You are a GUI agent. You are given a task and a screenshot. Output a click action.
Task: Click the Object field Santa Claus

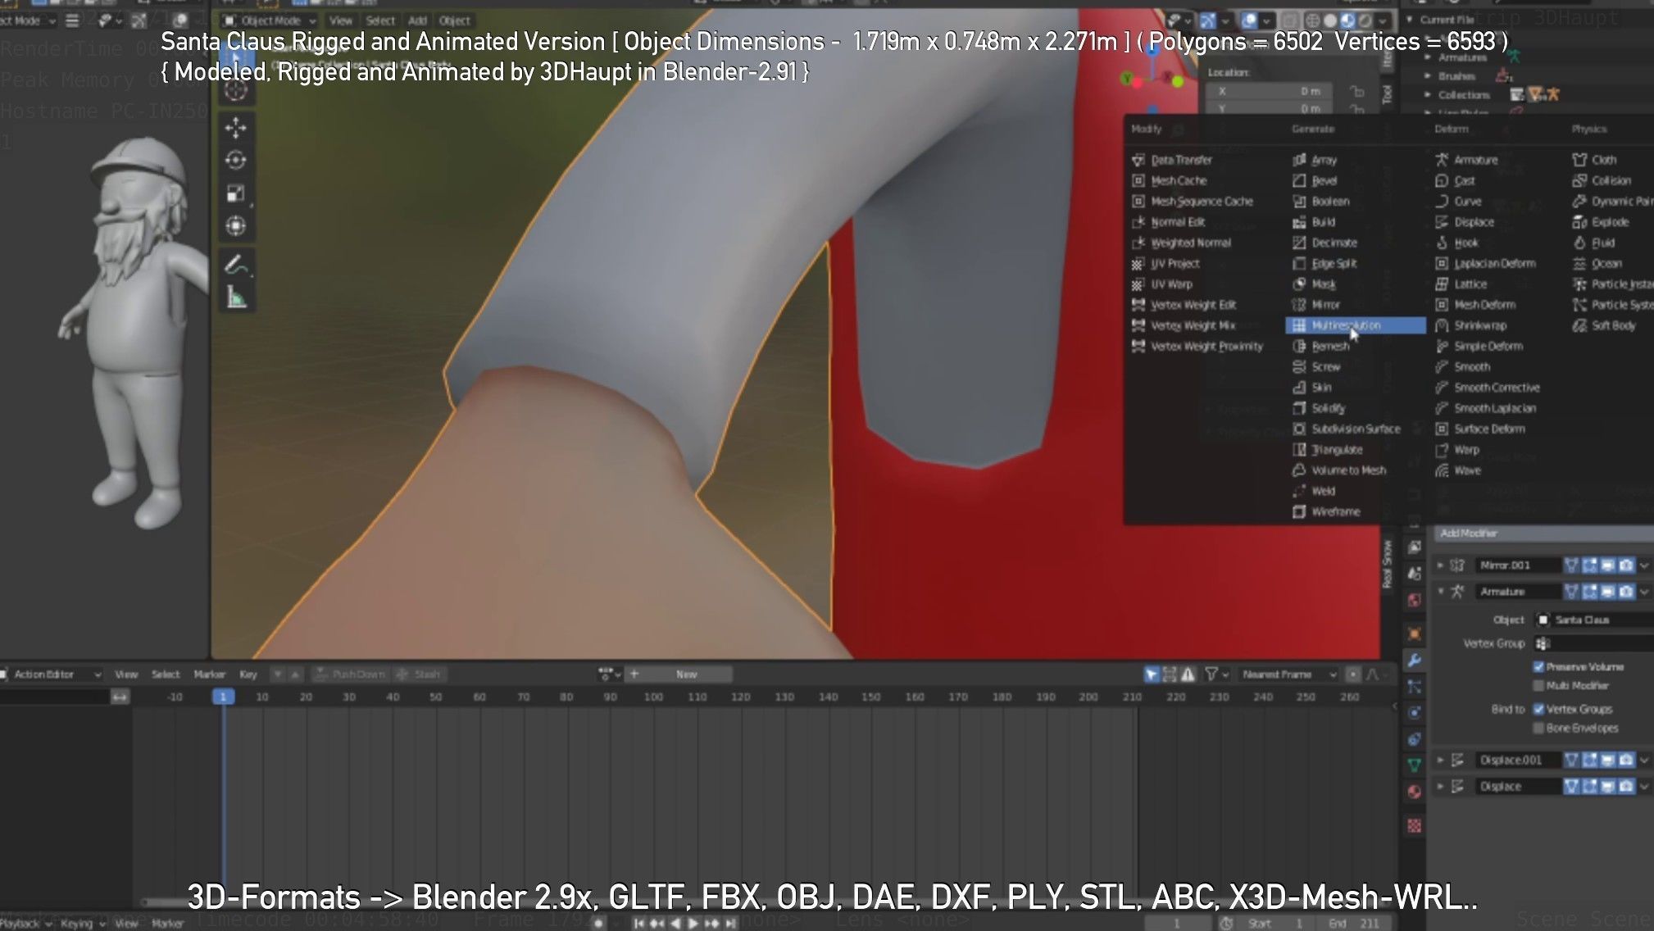point(1594,620)
